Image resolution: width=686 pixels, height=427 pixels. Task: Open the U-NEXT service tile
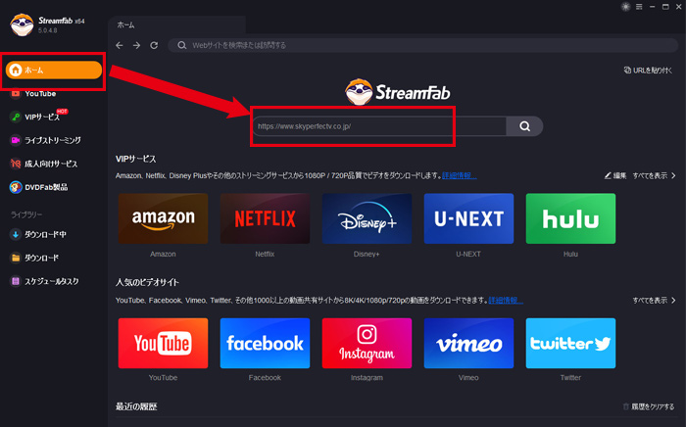(x=469, y=218)
